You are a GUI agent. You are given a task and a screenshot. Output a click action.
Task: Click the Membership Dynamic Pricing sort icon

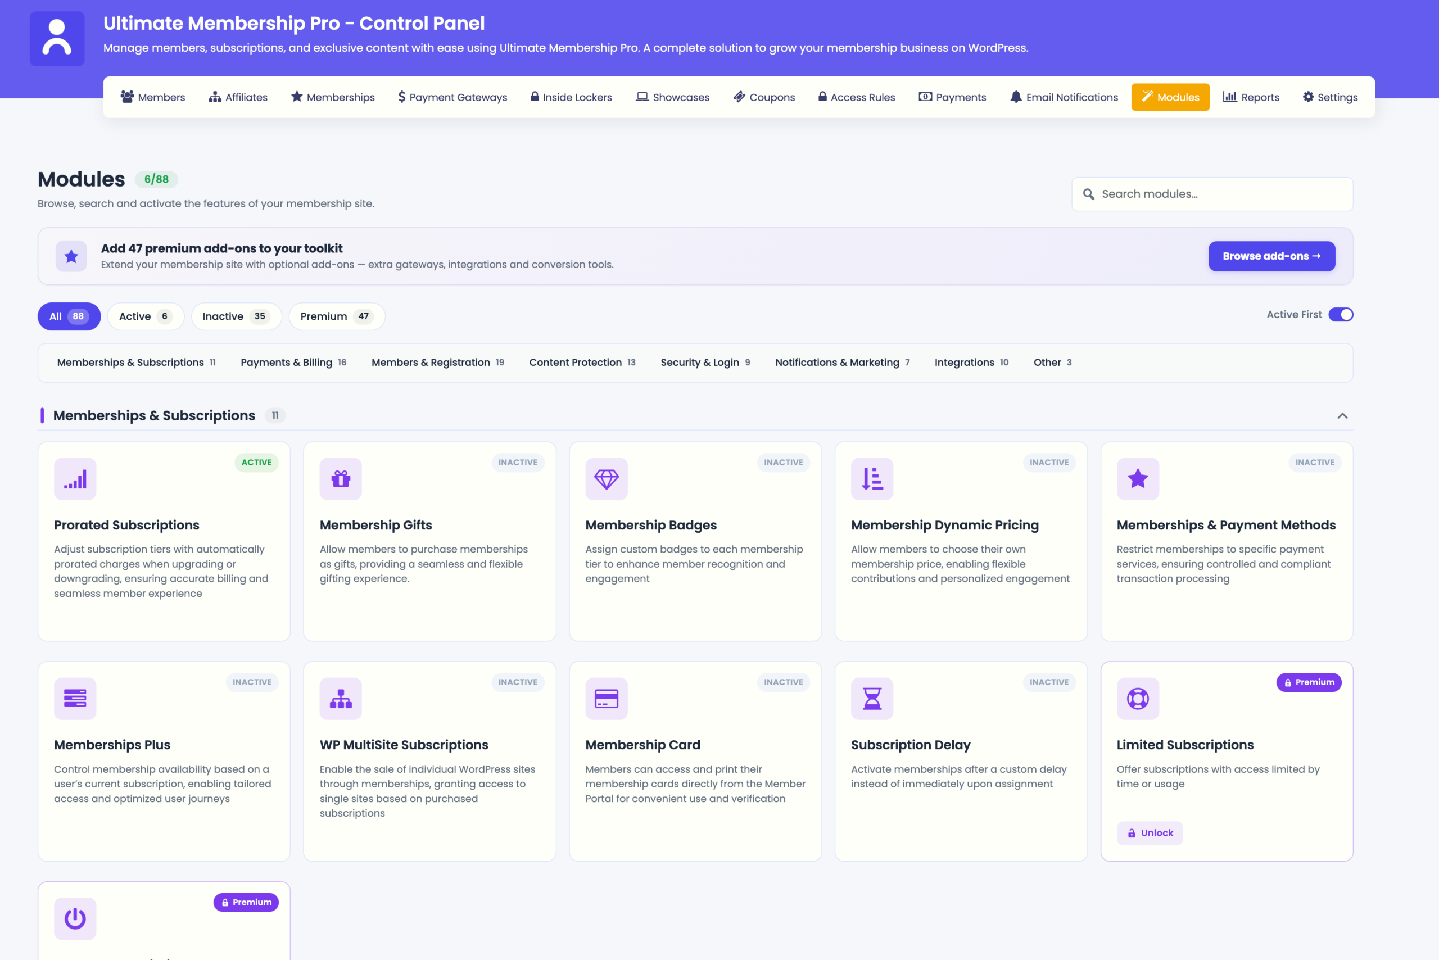[872, 479]
